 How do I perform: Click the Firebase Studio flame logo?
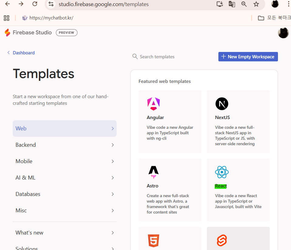(7, 33)
